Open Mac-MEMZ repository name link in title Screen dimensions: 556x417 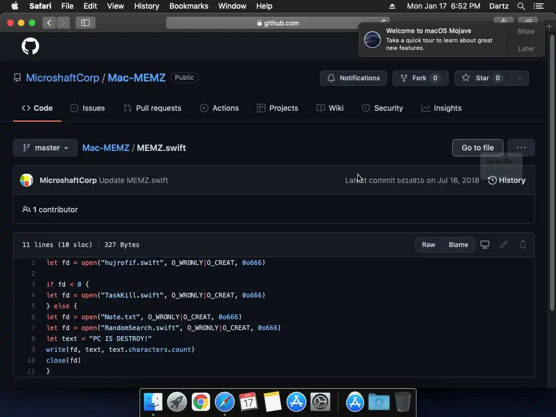click(x=136, y=78)
